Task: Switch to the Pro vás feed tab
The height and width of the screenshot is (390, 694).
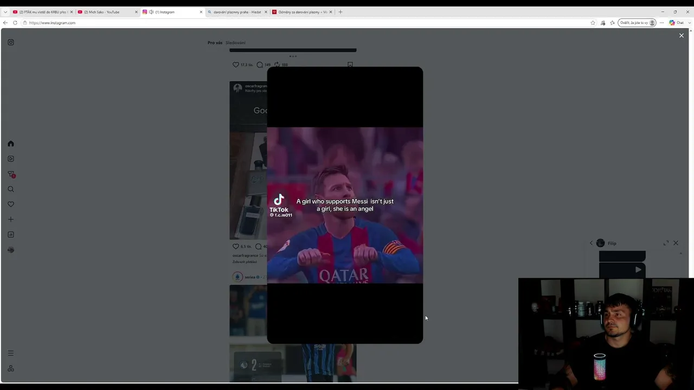Action: coord(215,43)
